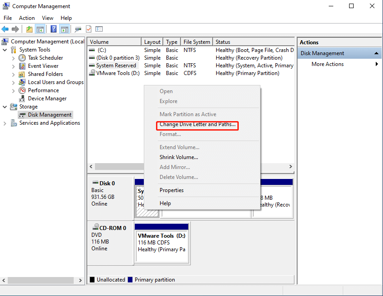Open the More Actions submenu arrow
This screenshot has height=296, width=383.
pyautogui.click(x=377, y=64)
